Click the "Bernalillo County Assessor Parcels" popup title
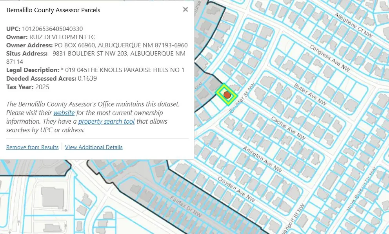The image size is (389, 234). coord(54,10)
